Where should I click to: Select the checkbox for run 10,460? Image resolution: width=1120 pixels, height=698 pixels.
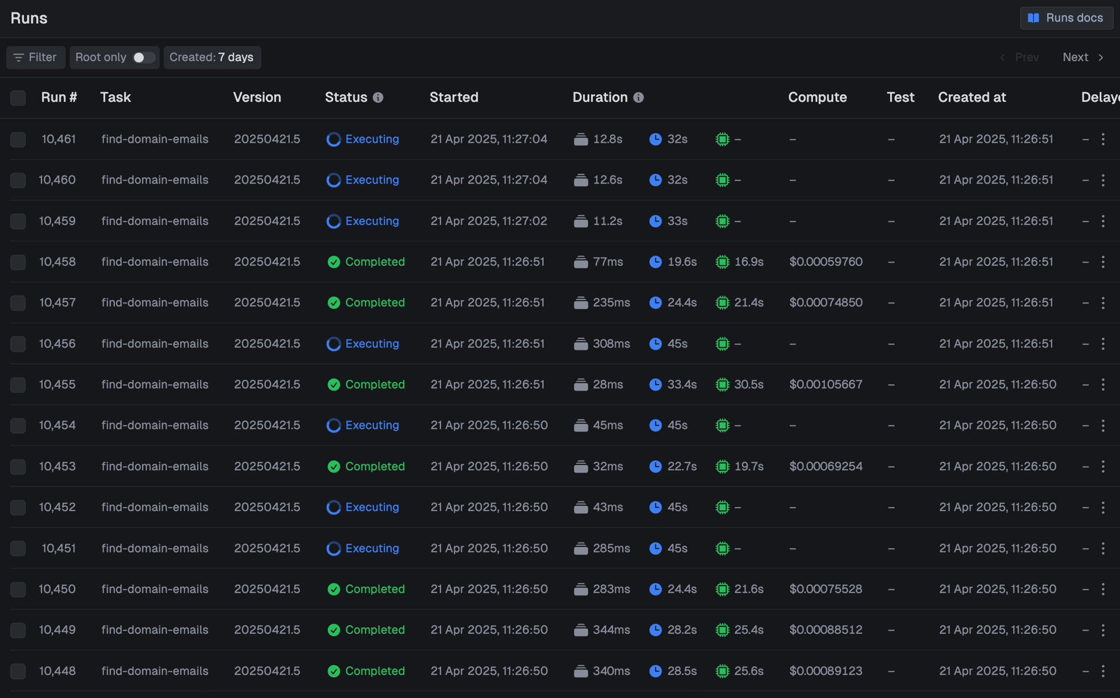click(18, 180)
